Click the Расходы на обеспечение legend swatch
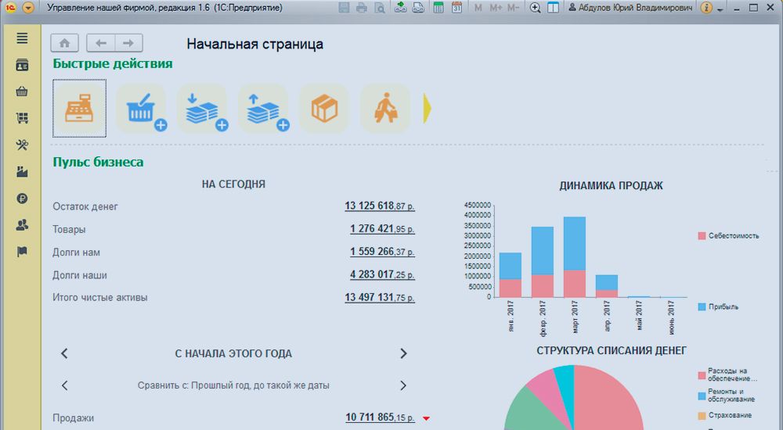Viewport: 783px width, 430px height. [x=702, y=375]
